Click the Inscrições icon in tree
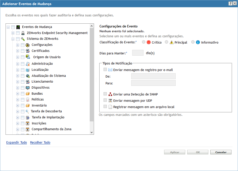Screen dimensions: 238x171 click(x=27, y=123)
